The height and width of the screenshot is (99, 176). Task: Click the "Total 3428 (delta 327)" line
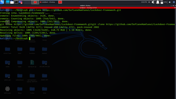pos(50,27)
